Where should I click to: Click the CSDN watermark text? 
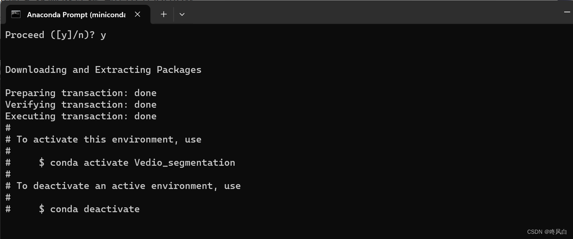548,231
